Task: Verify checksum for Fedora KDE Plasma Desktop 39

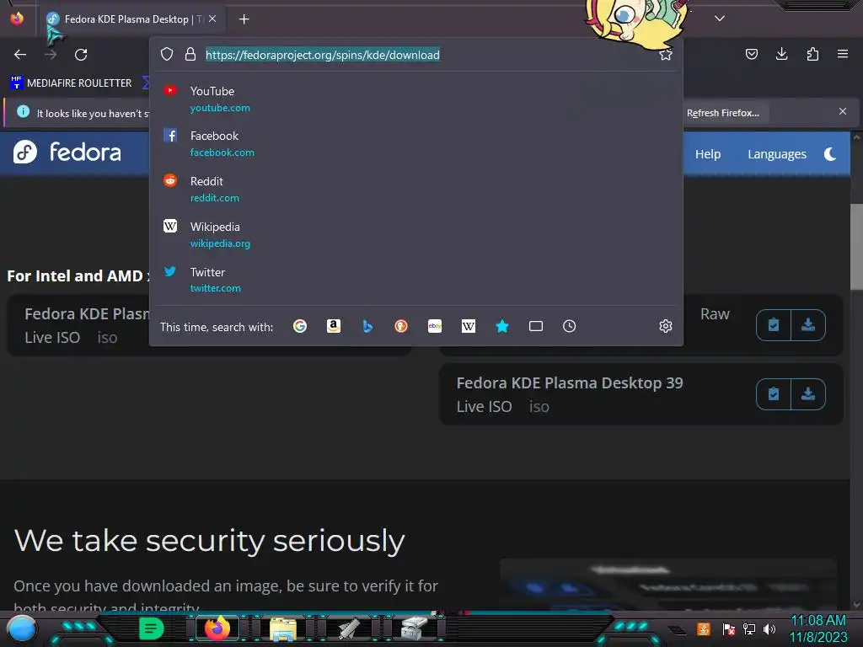Action: [x=774, y=394]
